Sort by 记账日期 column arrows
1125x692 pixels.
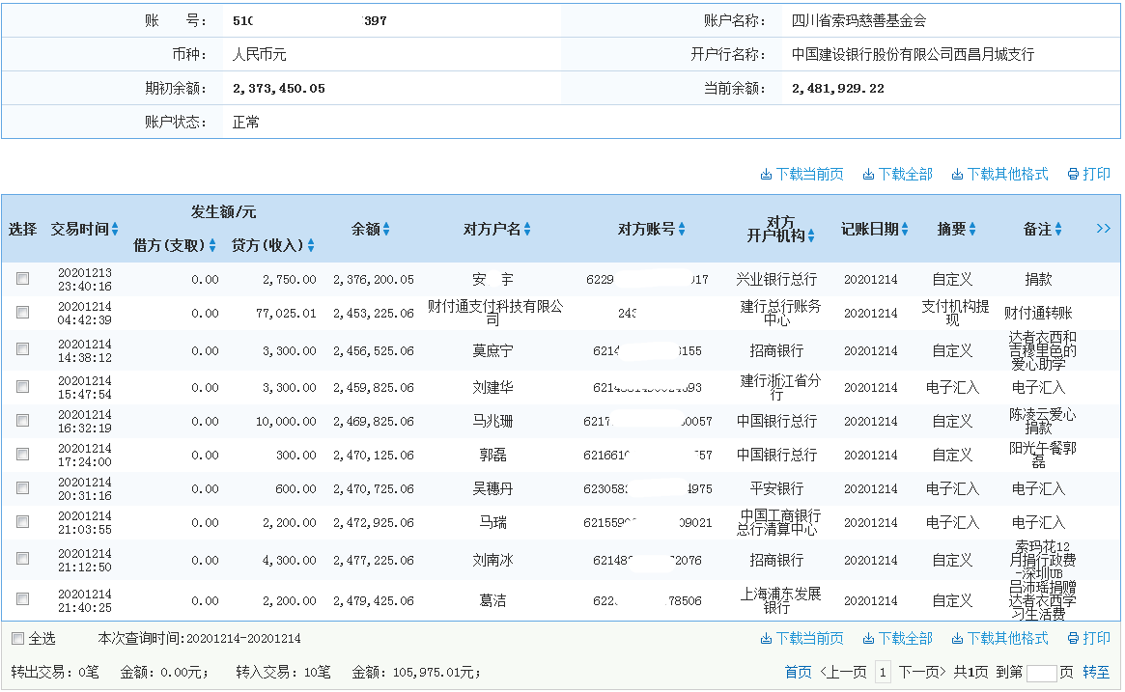[x=905, y=230]
